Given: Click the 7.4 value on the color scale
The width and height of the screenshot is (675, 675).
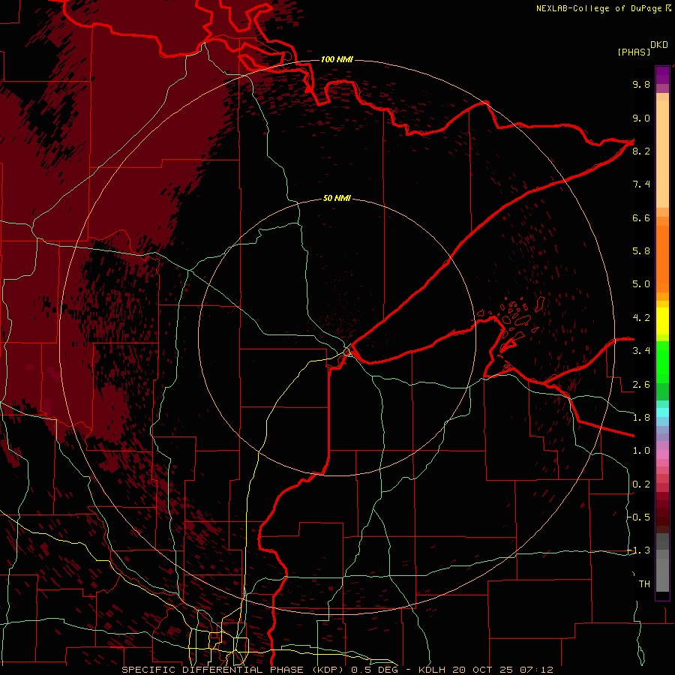Looking at the screenshot, I should click(x=641, y=184).
